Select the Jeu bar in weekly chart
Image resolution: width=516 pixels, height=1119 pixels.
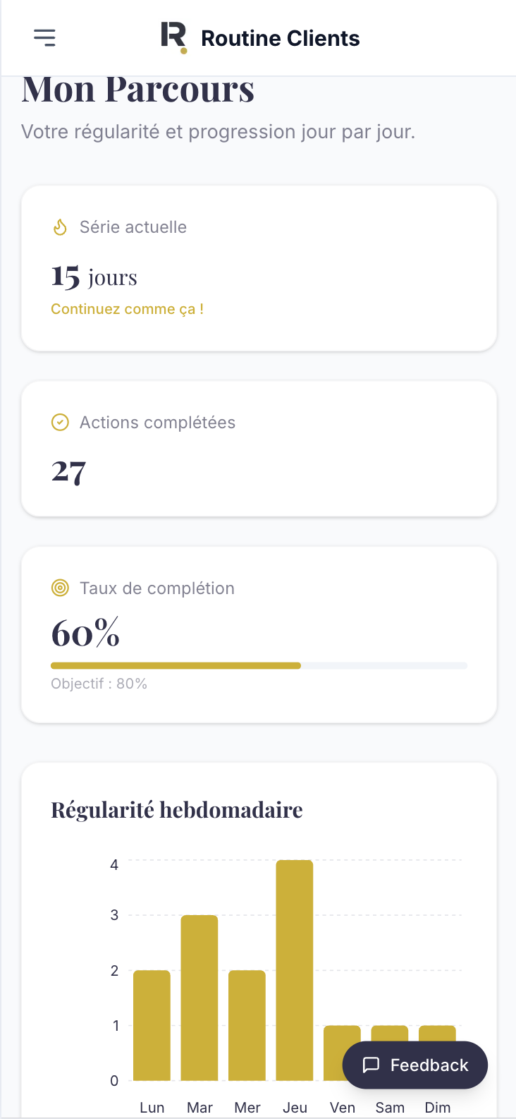(x=295, y=970)
